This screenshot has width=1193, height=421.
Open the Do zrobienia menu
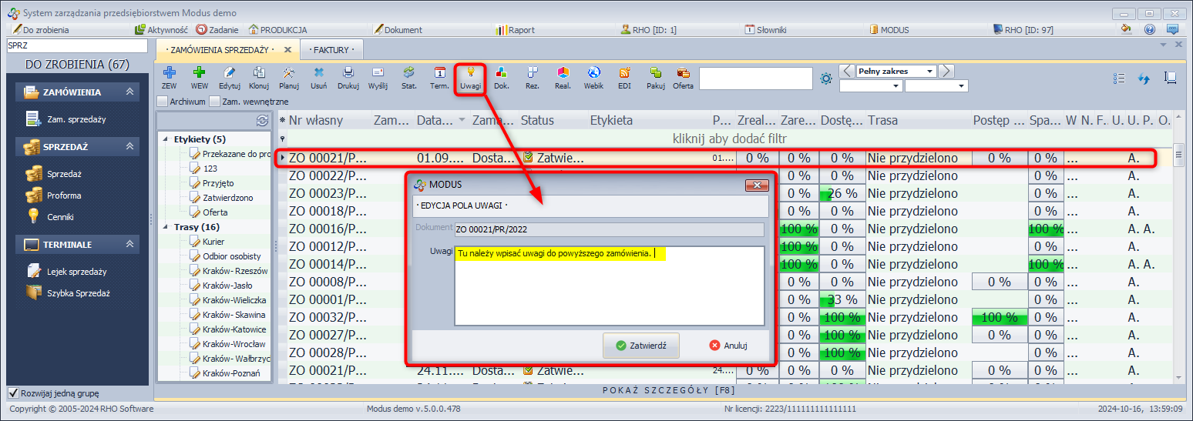[x=39, y=29]
